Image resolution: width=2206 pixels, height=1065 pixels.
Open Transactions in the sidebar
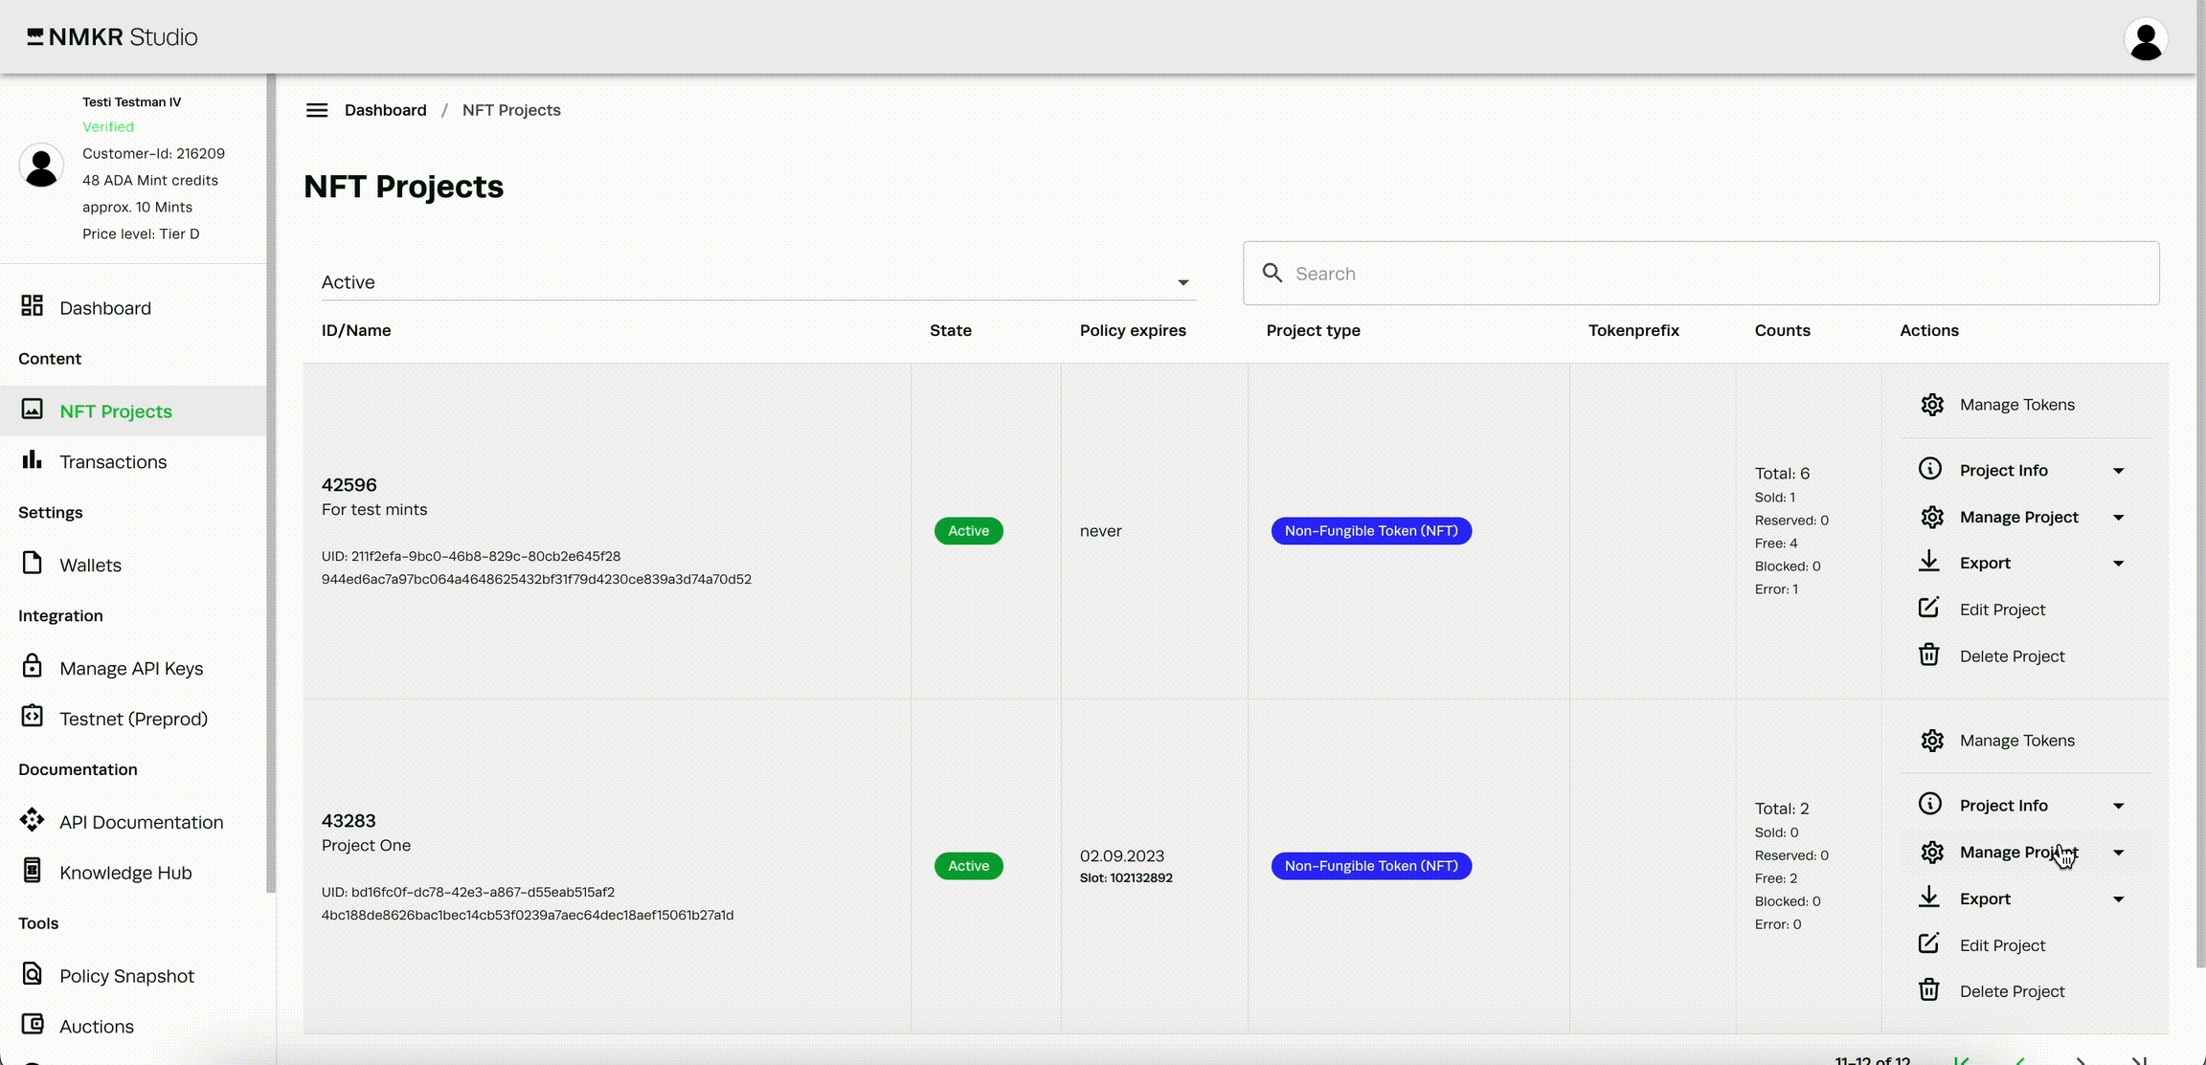112,462
